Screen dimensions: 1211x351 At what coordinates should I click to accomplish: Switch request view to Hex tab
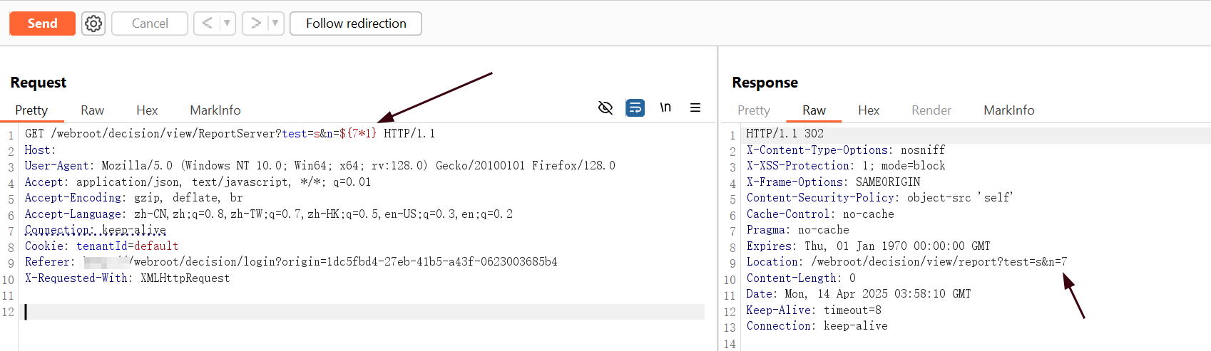[x=147, y=110]
